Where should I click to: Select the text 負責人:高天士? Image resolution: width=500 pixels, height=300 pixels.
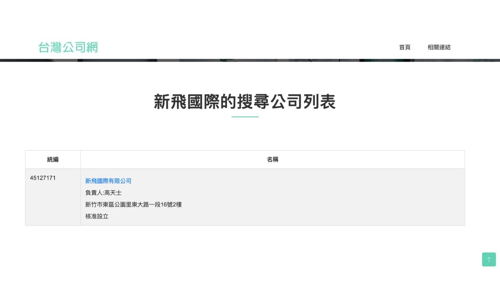(x=103, y=193)
